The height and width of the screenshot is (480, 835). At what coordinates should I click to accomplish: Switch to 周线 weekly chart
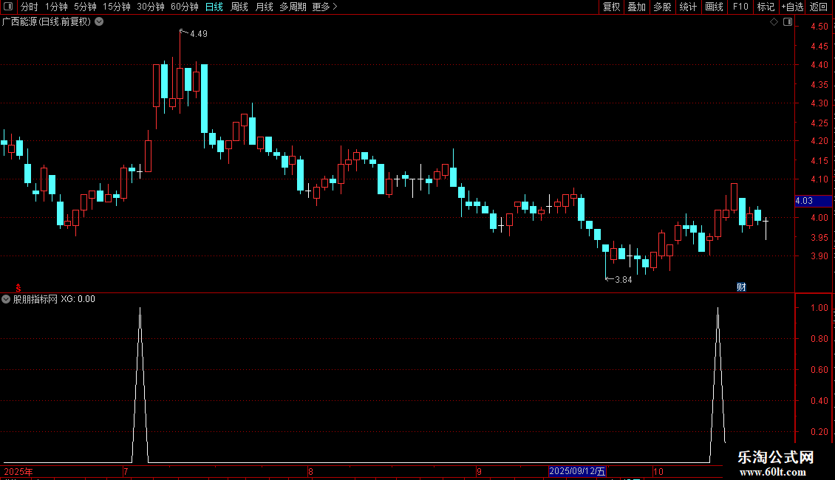[x=239, y=7]
